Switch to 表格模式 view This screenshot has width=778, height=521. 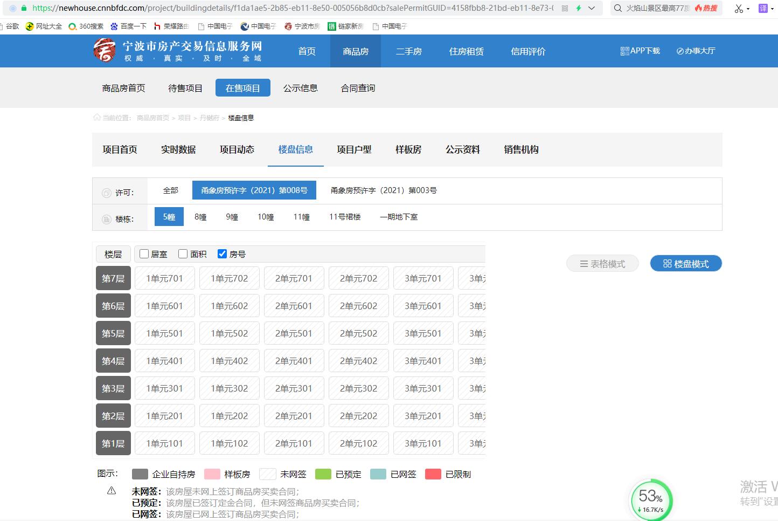[602, 264]
